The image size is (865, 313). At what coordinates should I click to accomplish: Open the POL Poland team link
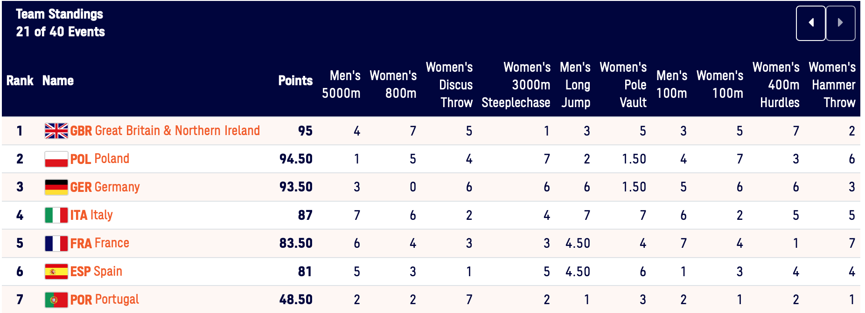point(100,159)
